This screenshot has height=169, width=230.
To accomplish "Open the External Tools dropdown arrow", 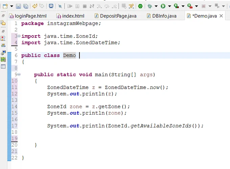I will [x=197, y=6].
